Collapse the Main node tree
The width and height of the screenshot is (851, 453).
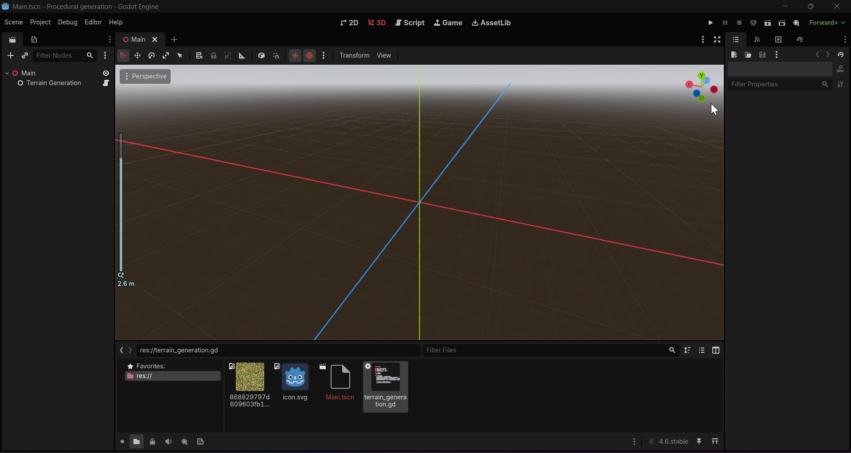(7, 73)
